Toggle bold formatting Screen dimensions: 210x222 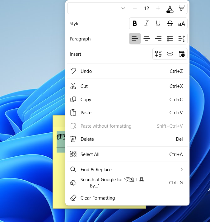click(135, 23)
